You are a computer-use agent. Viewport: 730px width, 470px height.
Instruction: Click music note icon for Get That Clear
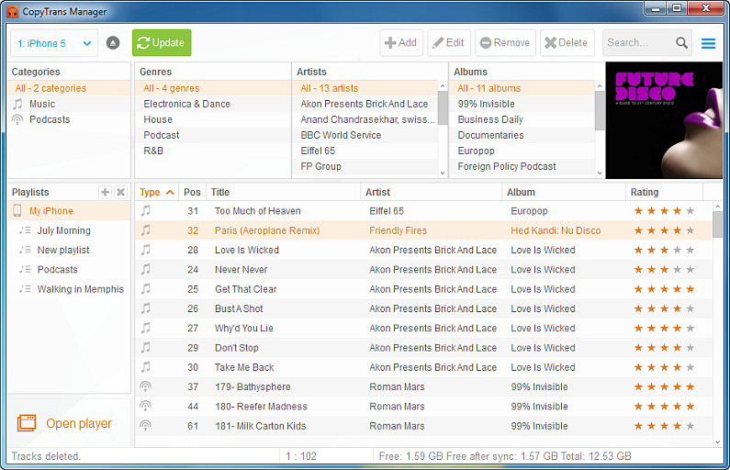[146, 289]
